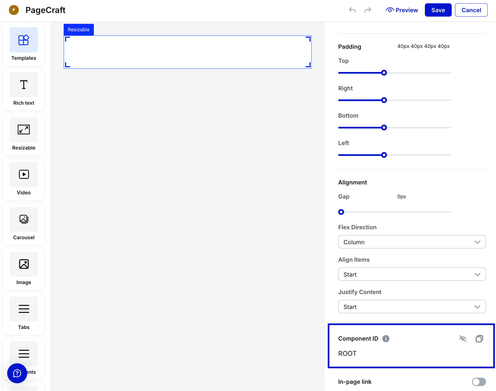Select the Rich text component

click(24, 85)
